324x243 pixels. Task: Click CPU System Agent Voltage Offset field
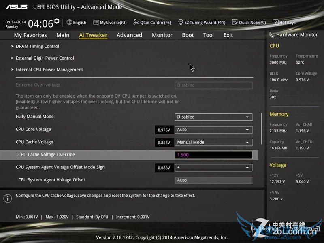(213, 180)
